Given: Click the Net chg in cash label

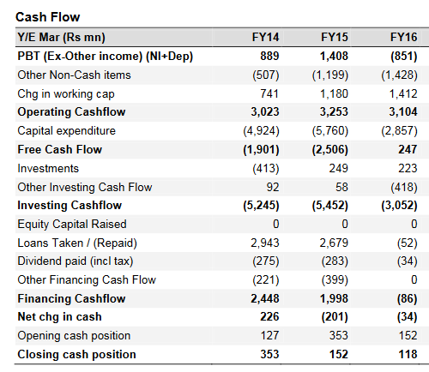Looking at the screenshot, I should pyautogui.click(x=59, y=317).
